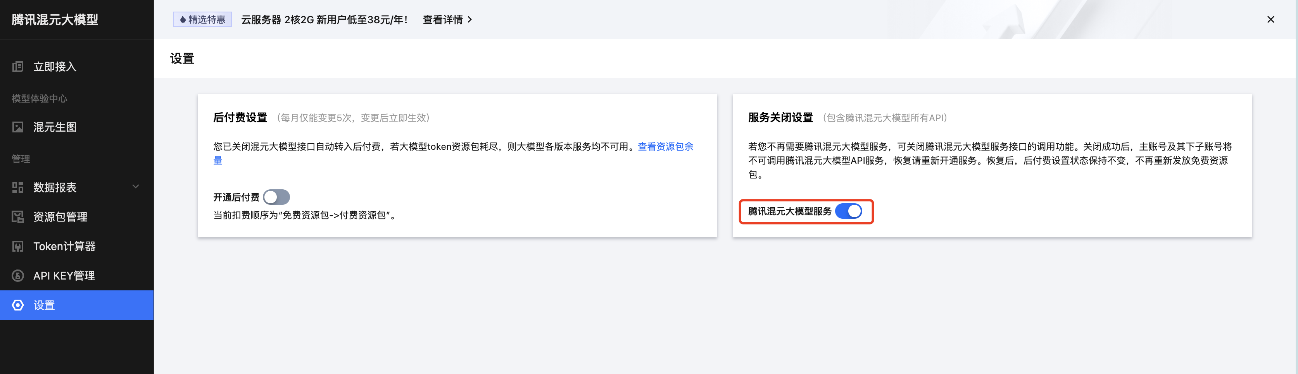This screenshot has height=374, width=1298.
Task: Click the 资源包管理 icon
Action: 17,217
